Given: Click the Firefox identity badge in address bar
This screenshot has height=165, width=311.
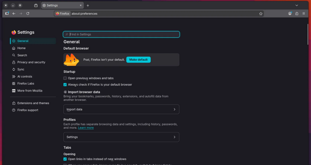Looking at the screenshot, I should coord(63,14).
